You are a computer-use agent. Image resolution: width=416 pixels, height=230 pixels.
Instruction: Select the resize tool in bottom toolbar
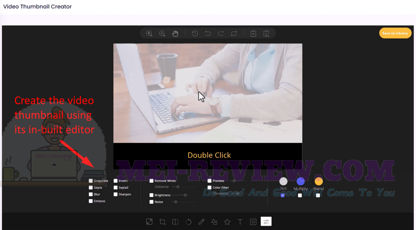point(149,221)
